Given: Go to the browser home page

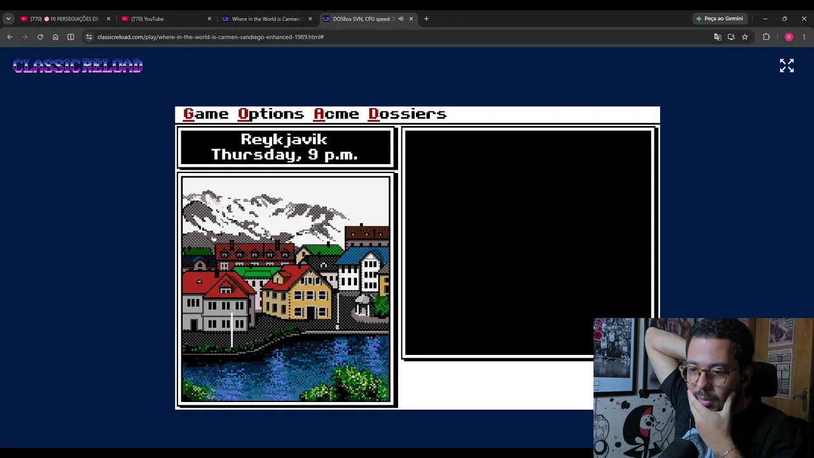Looking at the screenshot, I should [55, 37].
